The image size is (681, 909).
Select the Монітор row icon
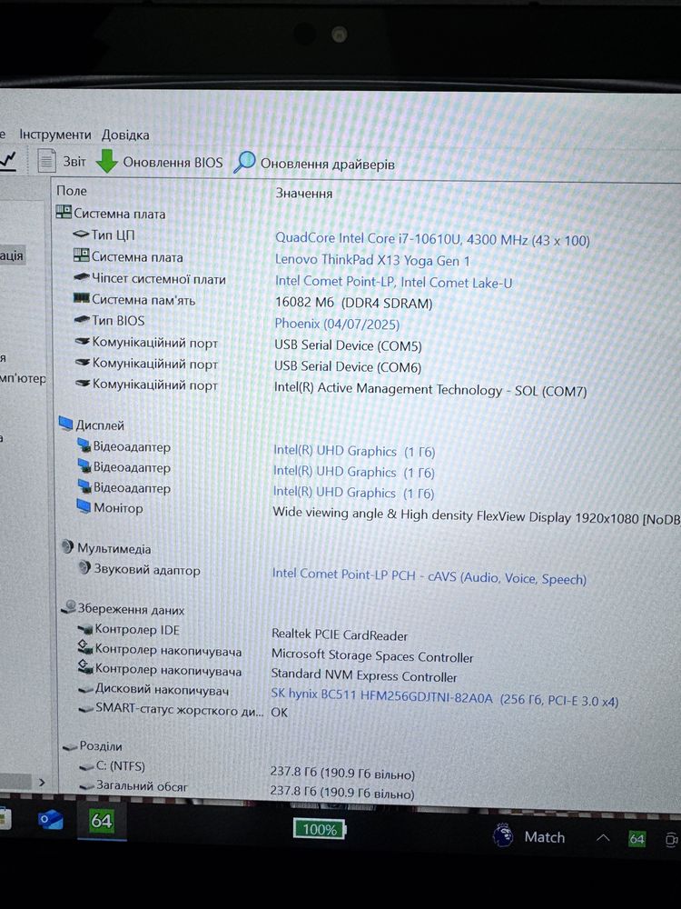(84, 507)
